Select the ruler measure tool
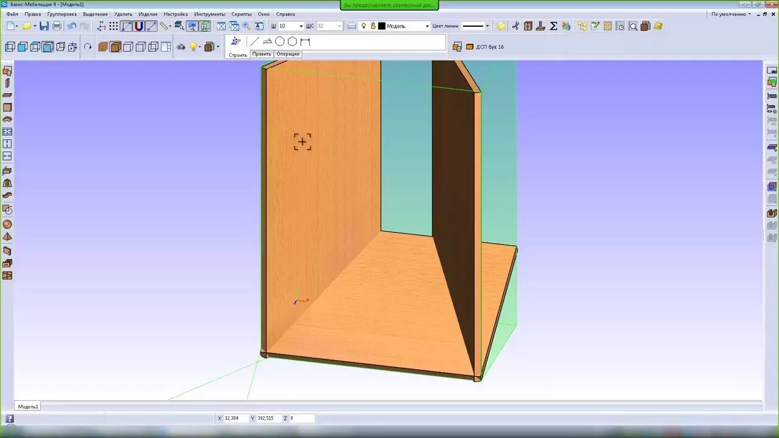Image resolution: width=779 pixels, height=438 pixels. 164,26
